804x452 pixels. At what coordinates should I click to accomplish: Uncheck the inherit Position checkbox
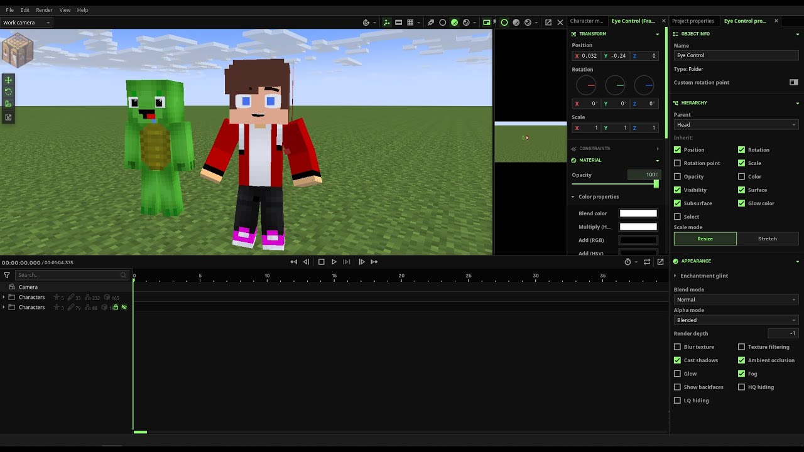click(677, 150)
